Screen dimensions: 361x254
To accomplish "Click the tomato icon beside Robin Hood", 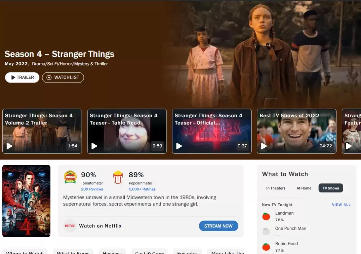I will point(266,247).
